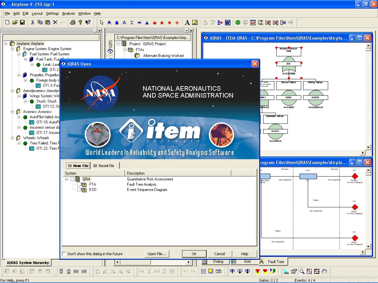Select the red diamond event tool
Image resolution: width=378 pixels, height=283 pixels.
pos(169,23)
